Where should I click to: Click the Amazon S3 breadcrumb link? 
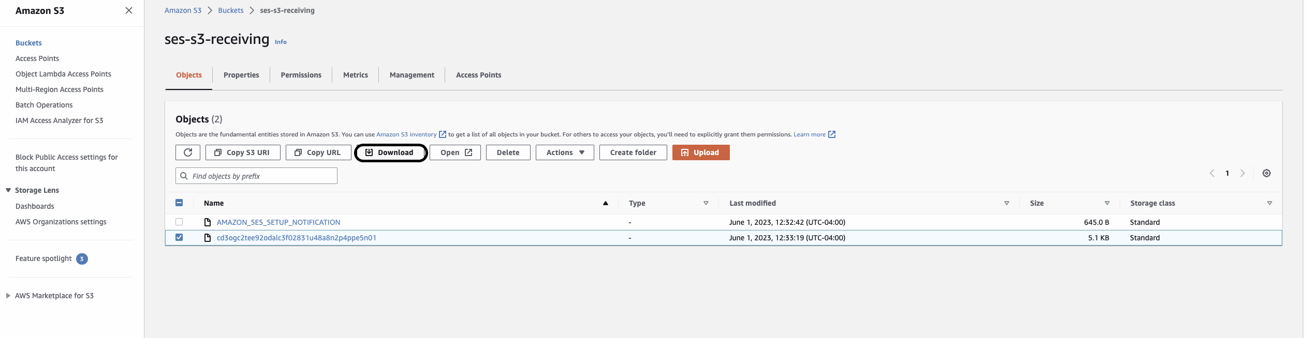(183, 10)
